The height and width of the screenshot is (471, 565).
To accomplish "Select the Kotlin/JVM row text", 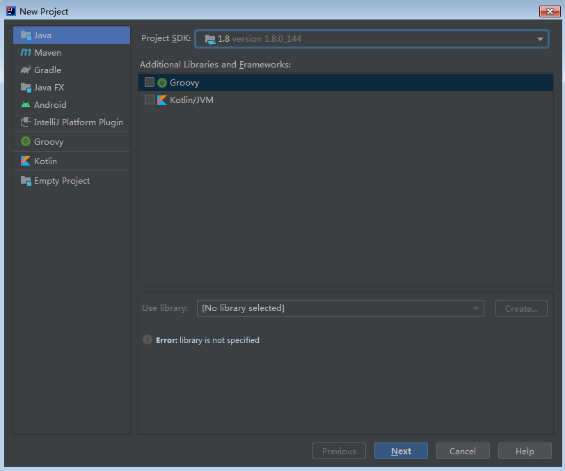I will pyautogui.click(x=192, y=99).
